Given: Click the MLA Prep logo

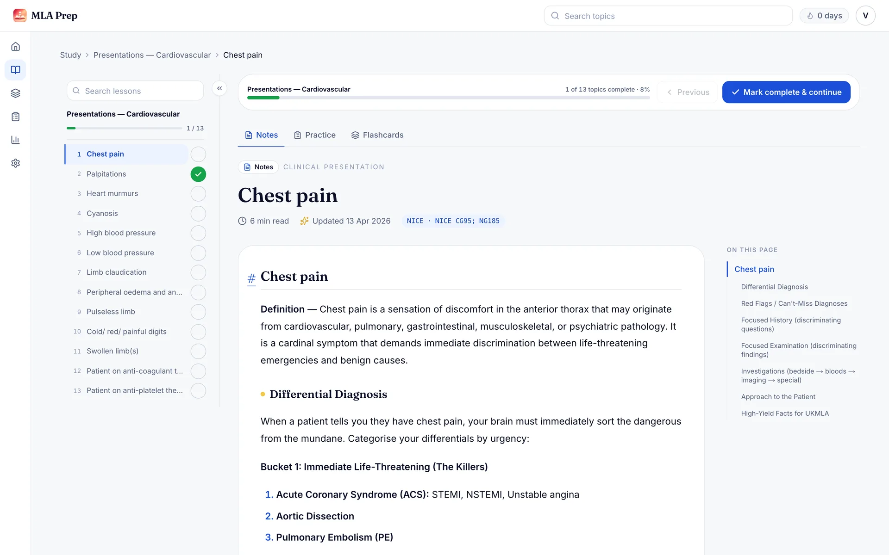Looking at the screenshot, I should tap(45, 16).
